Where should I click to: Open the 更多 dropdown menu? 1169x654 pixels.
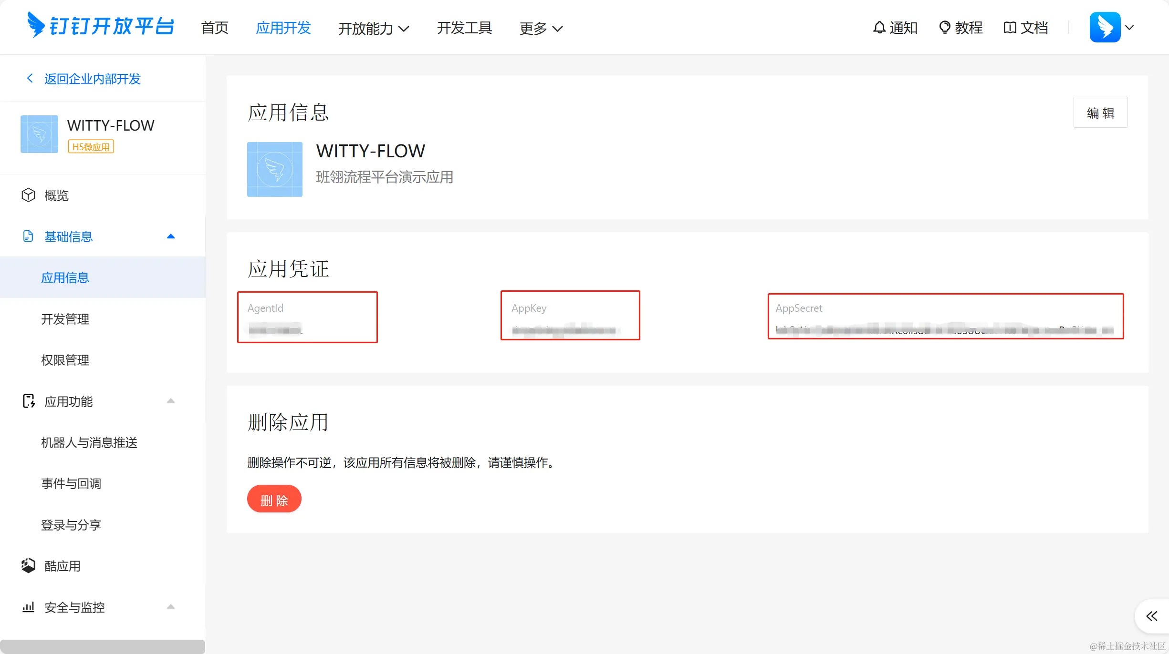click(x=541, y=29)
